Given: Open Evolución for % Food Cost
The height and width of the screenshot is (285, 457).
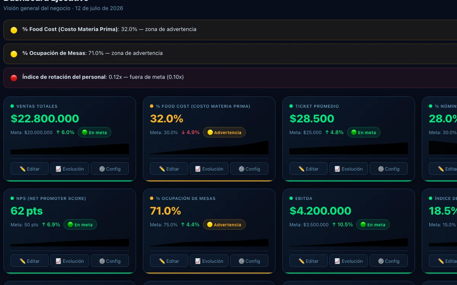Looking at the screenshot, I should pyautogui.click(x=209, y=169).
